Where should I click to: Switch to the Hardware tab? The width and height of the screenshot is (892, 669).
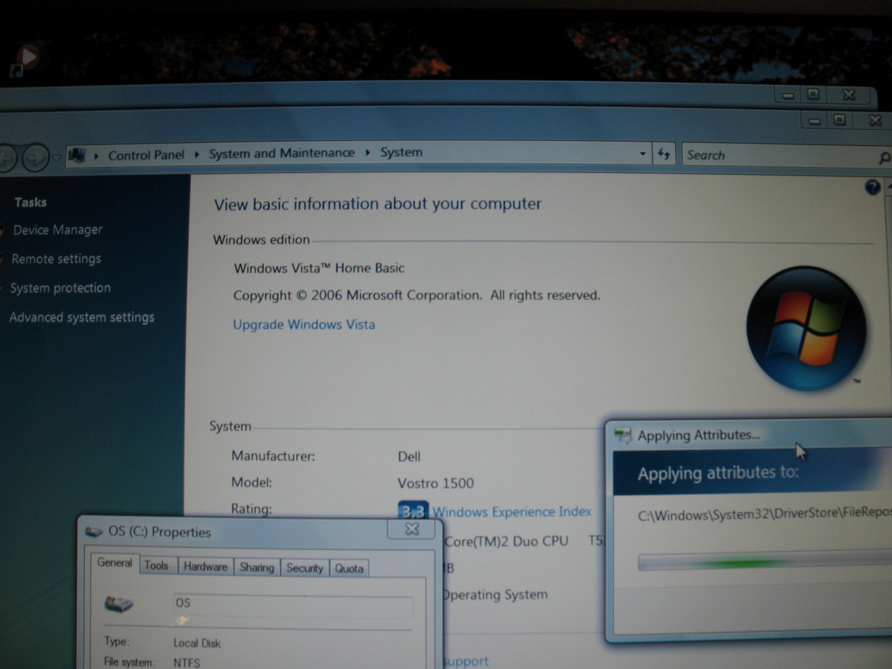pos(206,566)
